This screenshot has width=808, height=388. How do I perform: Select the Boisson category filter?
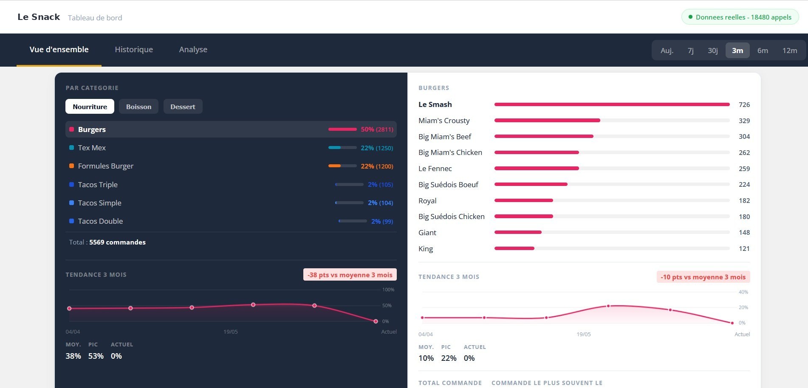[x=138, y=107]
